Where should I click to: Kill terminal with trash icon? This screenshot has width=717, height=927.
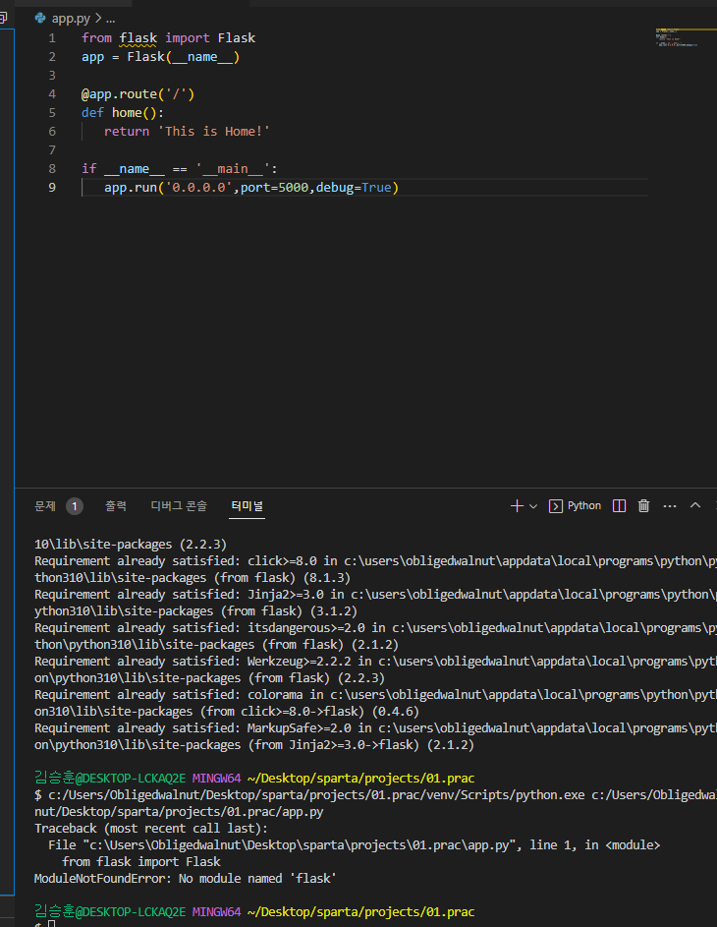[x=643, y=506]
